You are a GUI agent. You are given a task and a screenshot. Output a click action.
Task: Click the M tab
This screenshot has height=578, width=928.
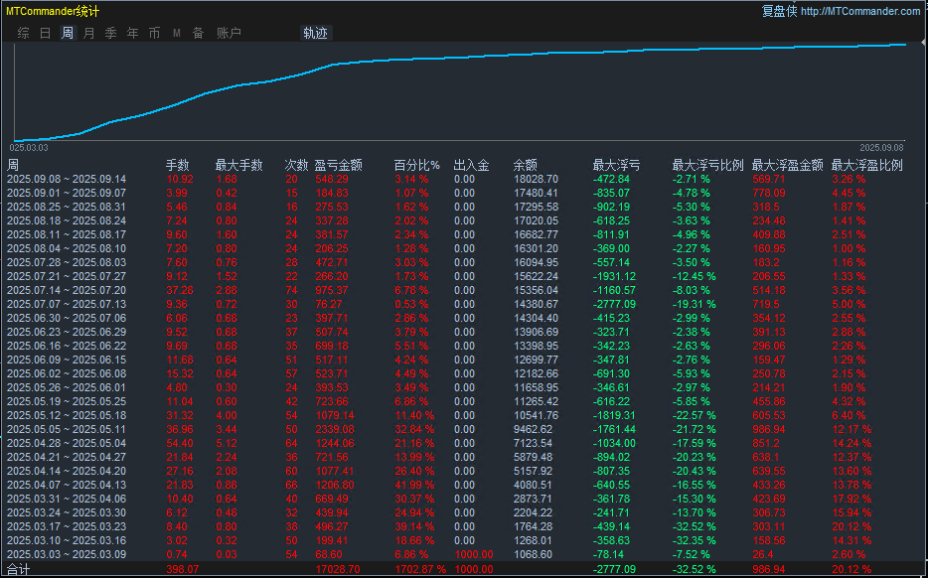176,33
